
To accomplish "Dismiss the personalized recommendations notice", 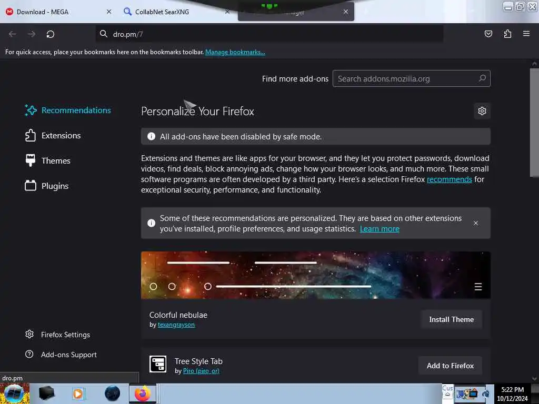I will [x=476, y=223].
